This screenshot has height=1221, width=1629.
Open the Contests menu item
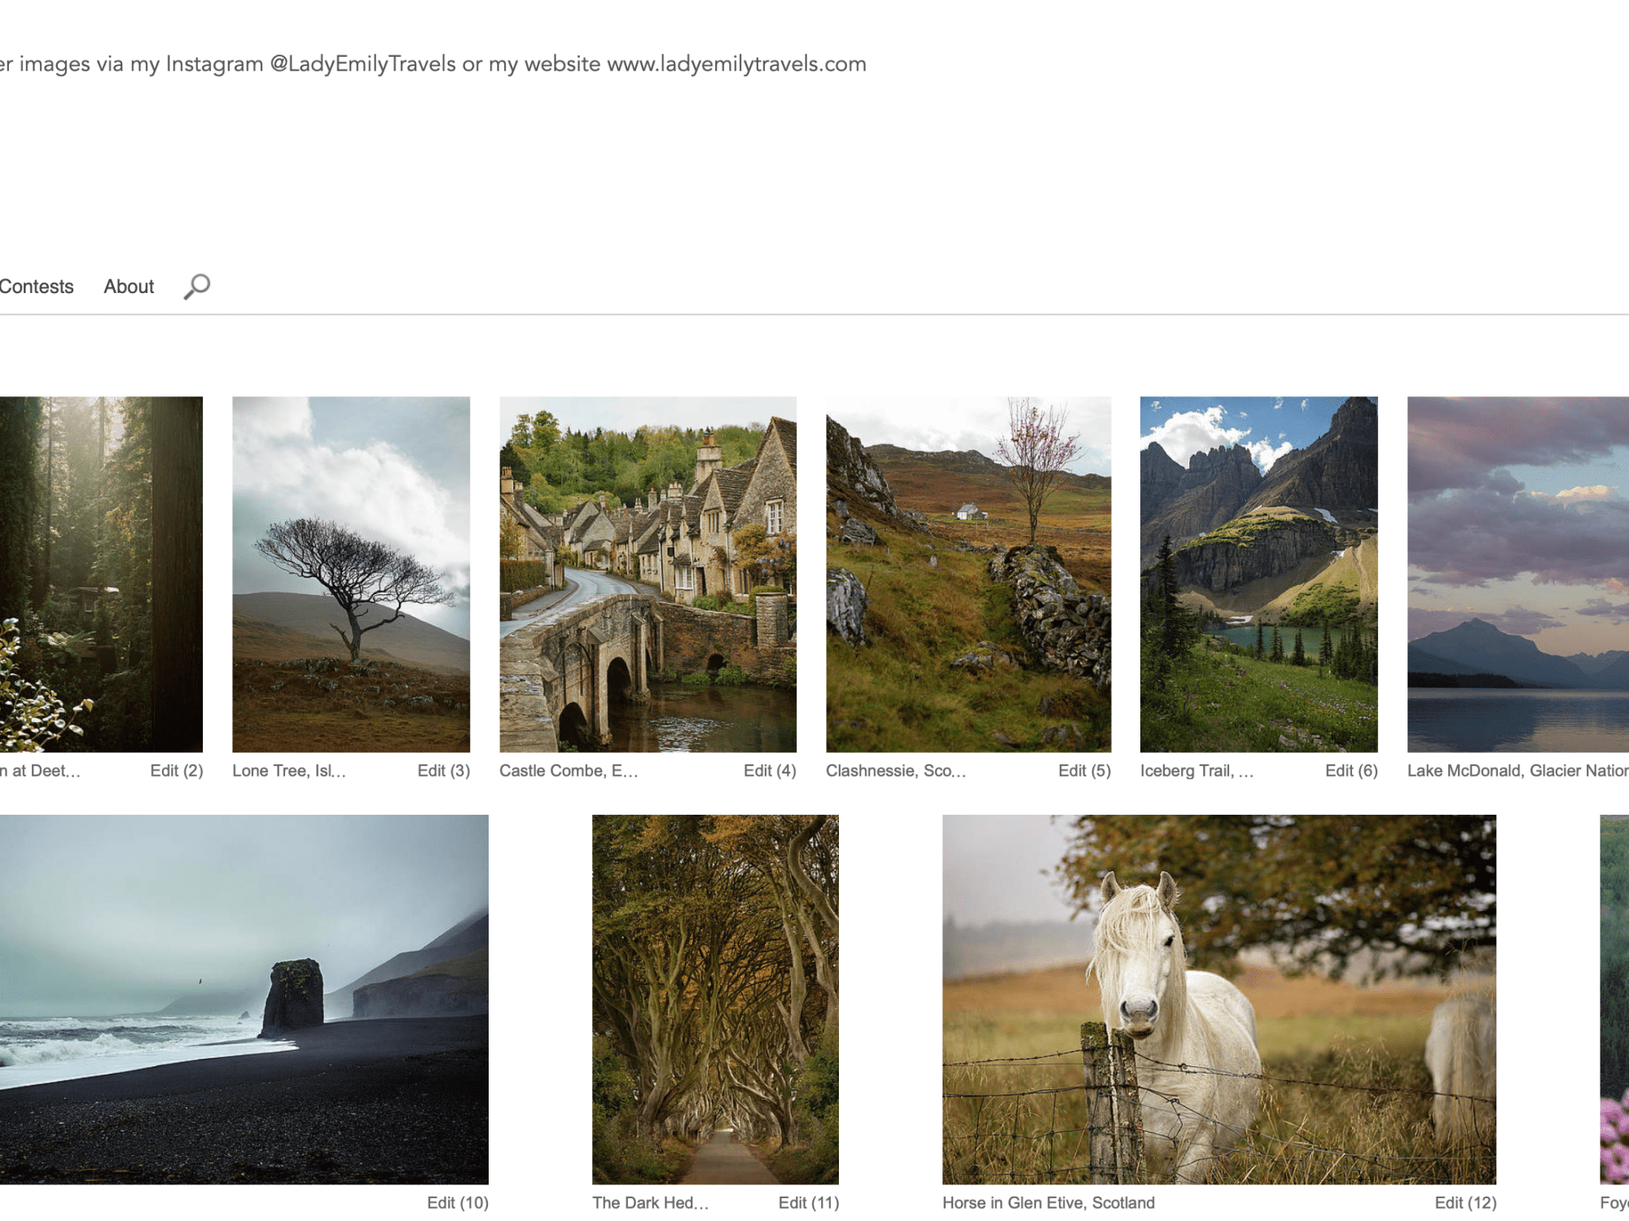[x=36, y=287]
